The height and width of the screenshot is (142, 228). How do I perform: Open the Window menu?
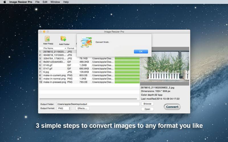(x=55, y=2)
